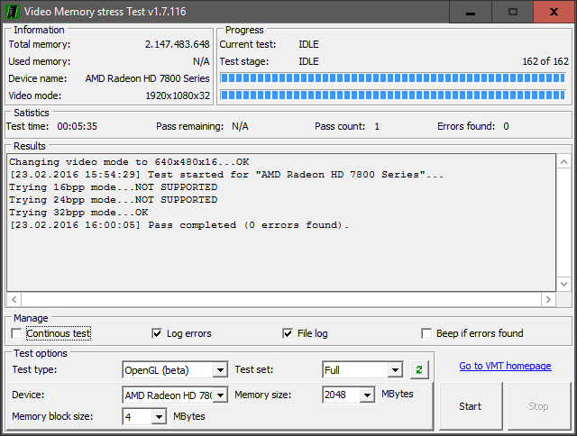The height and width of the screenshot is (436, 577).
Task: Click 'Trying 16bpp mode...NOT SUPPORTED' line
Action: click(114, 187)
